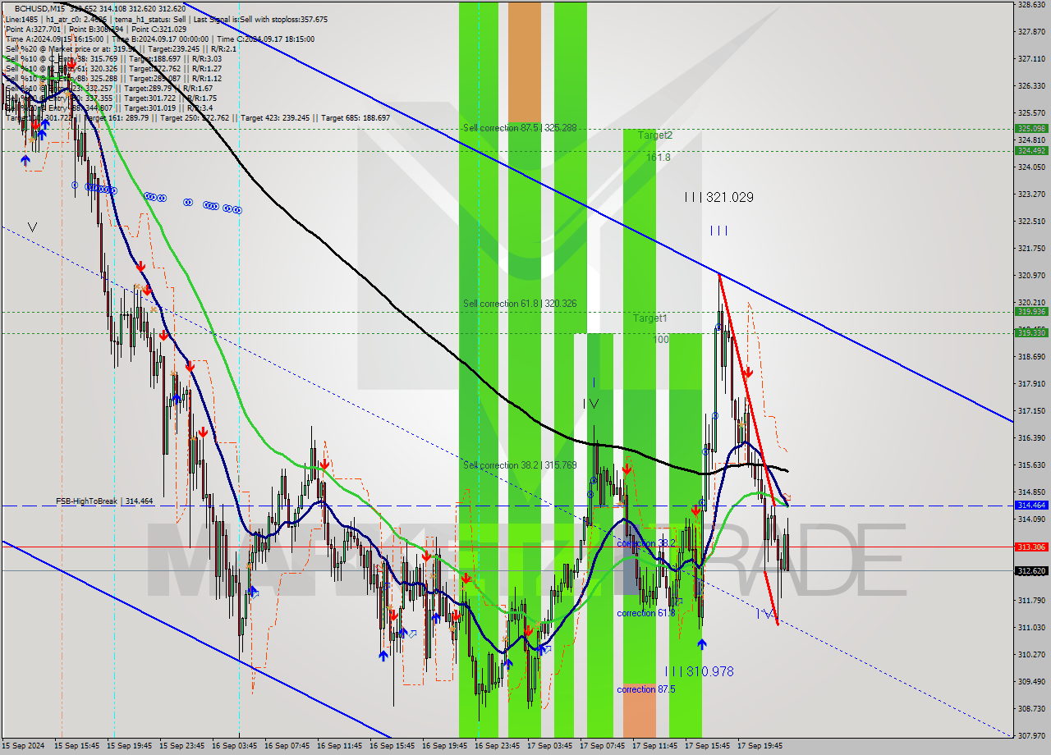
Task: Click the '16 Sep 03:45' time axis label
Action: pos(234,746)
